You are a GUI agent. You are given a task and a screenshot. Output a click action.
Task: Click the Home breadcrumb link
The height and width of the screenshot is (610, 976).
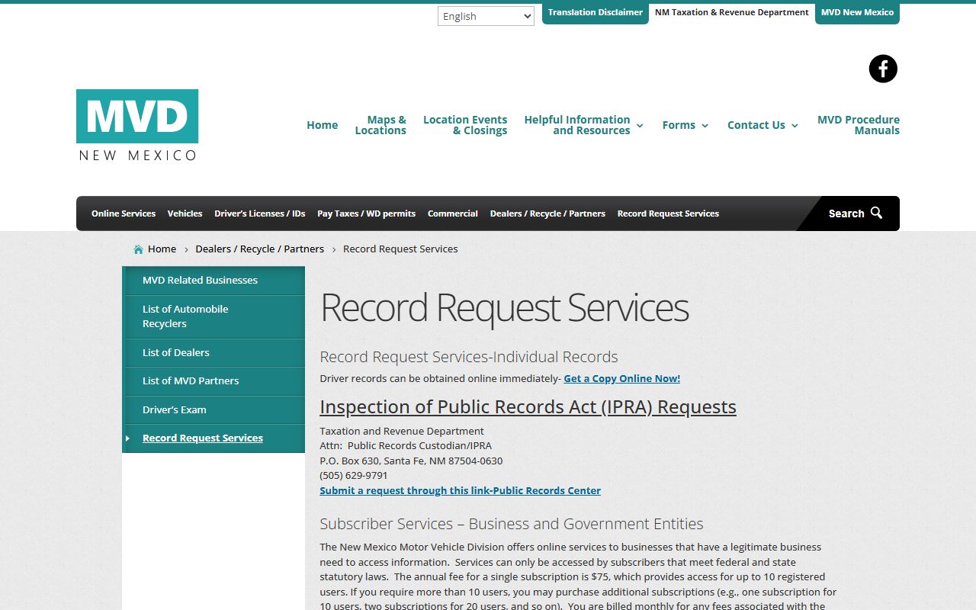pyautogui.click(x=162, y=249)
